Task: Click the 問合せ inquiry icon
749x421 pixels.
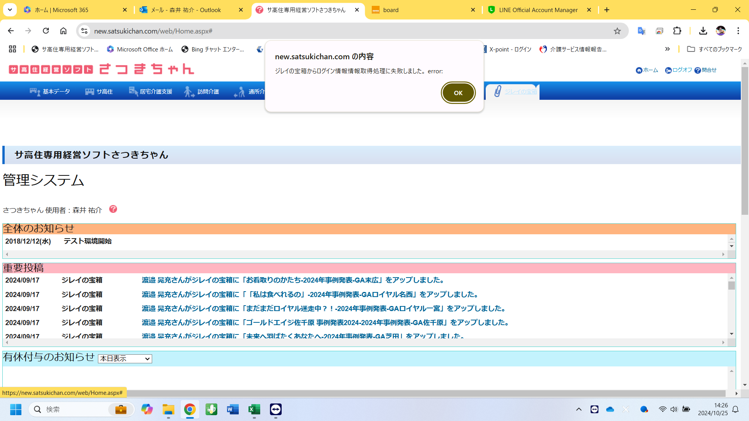Action: [698, 71]
